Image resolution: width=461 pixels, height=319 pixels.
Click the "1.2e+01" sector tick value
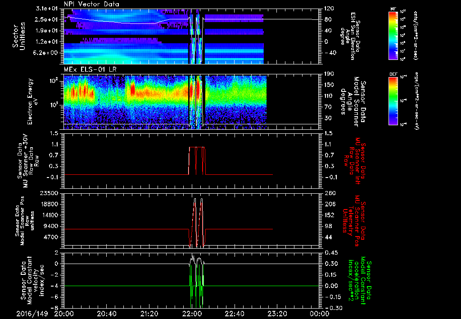click(x=47, y=42)
